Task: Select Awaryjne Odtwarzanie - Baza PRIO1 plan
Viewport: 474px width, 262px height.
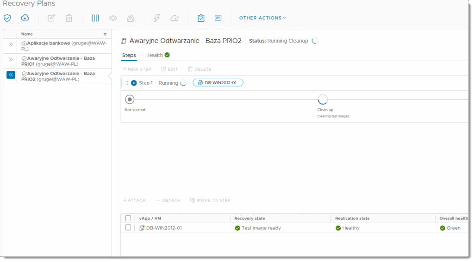Action: 58,61
